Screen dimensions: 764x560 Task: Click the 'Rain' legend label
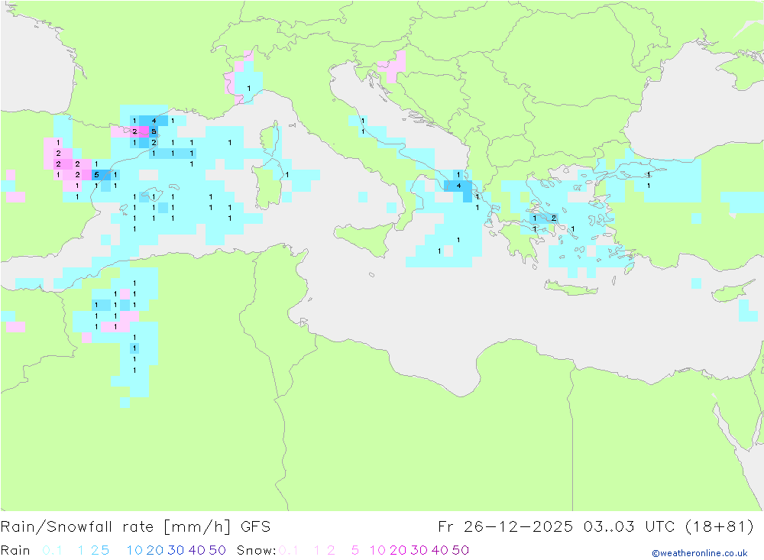click(15, 550)
